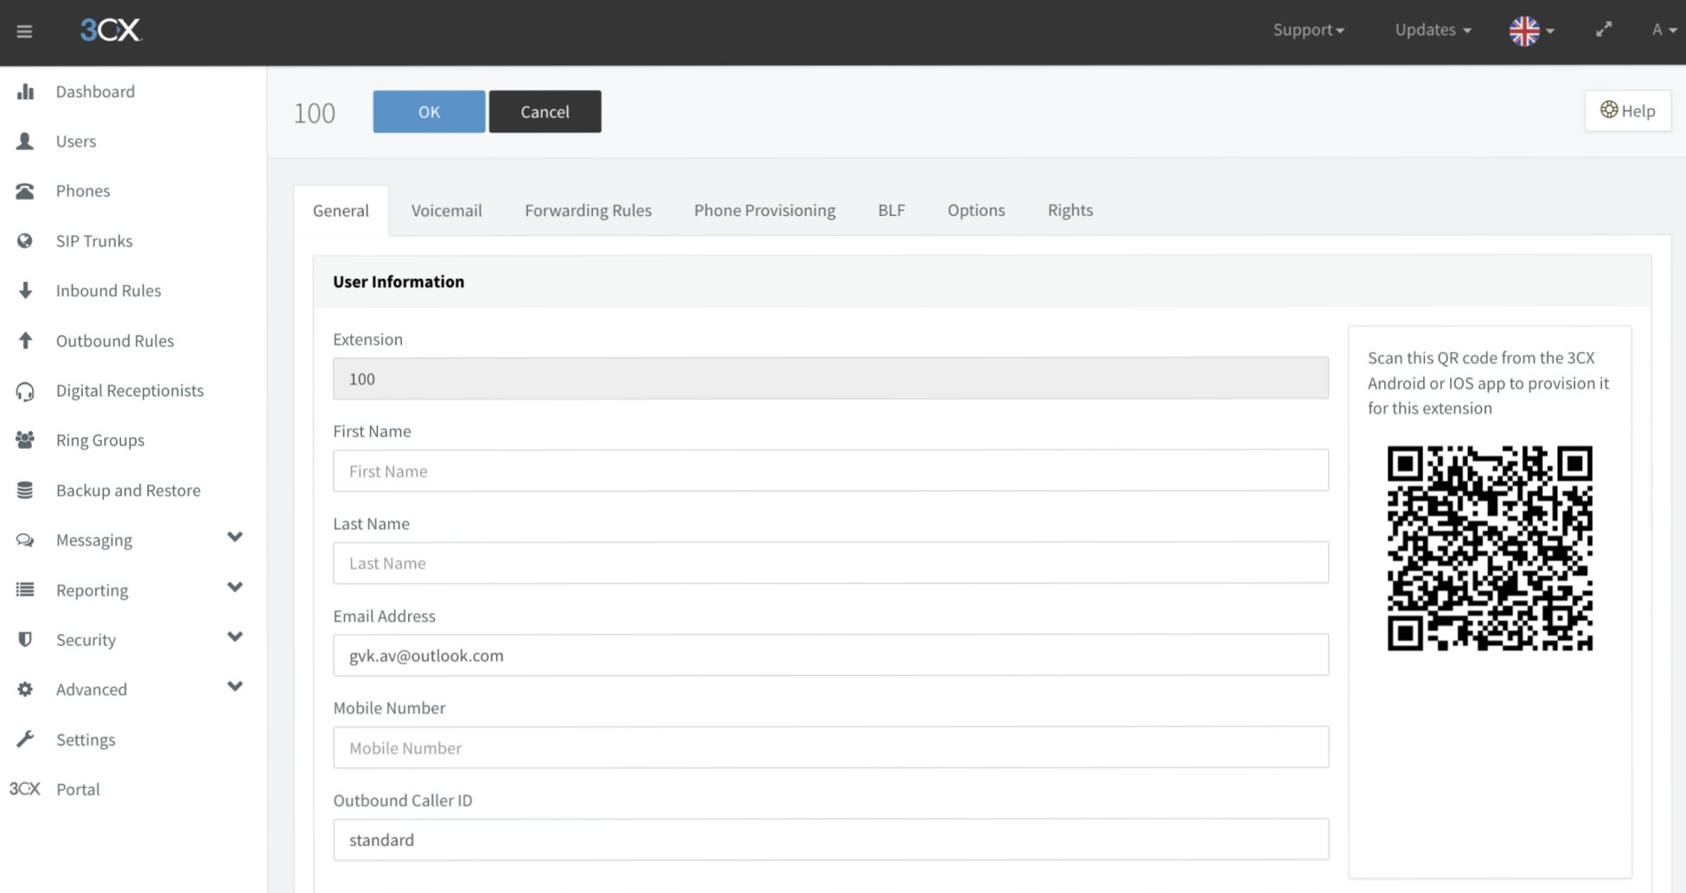Click the Backup and Restore database icon
The width and height of the screenshot is (1686, 893).
click(x=25, y=490)
